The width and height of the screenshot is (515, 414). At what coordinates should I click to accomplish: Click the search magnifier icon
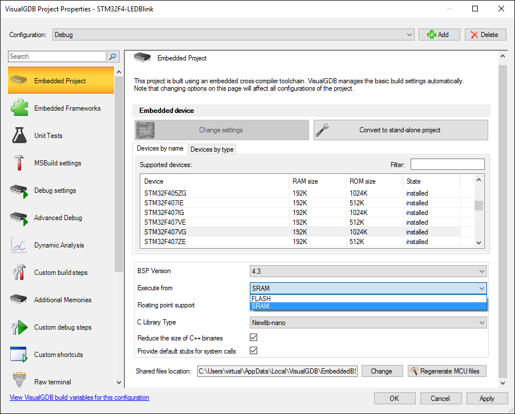tap(113, 56)
